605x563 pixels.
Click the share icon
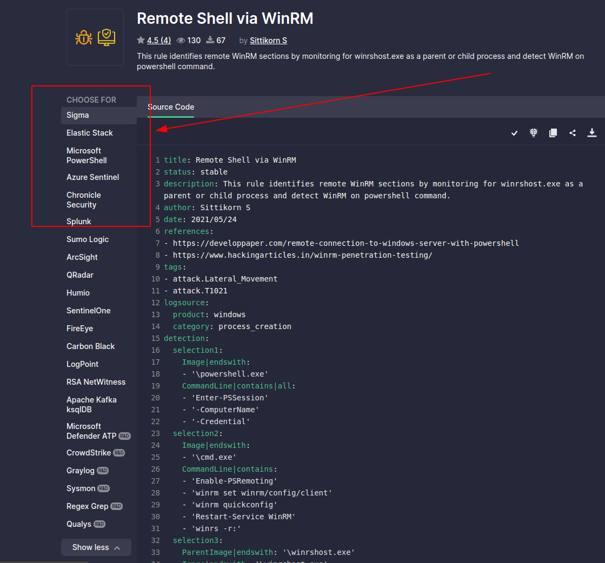[573, 133]
